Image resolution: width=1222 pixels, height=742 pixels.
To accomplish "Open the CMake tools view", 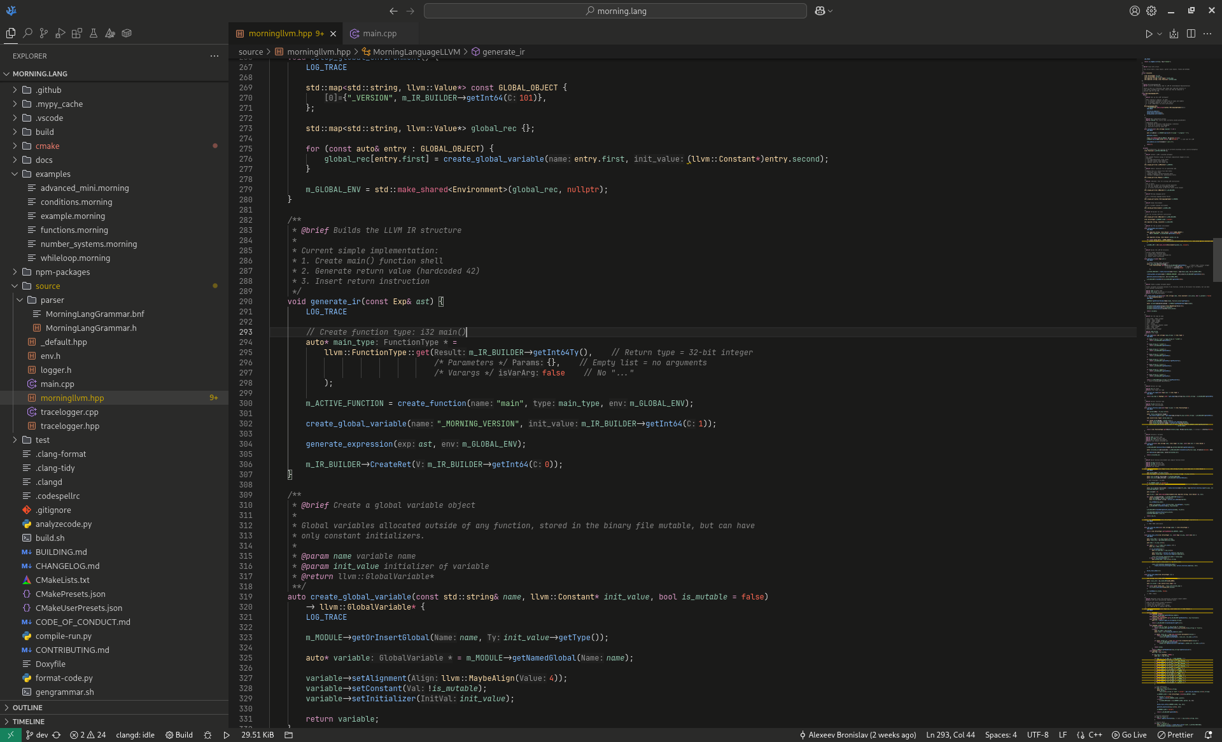I will point(110,33).
